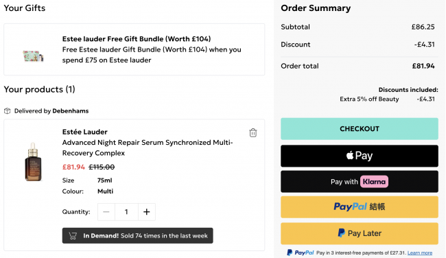Click the Estee lauder Free Gift Bundle heading

click(x=137, y=38)
